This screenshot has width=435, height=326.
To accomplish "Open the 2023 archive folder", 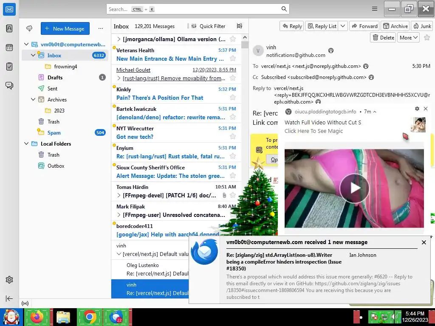I will click(59, 110).
